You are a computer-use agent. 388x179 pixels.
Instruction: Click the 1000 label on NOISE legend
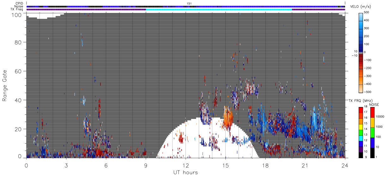pos(379,126)
